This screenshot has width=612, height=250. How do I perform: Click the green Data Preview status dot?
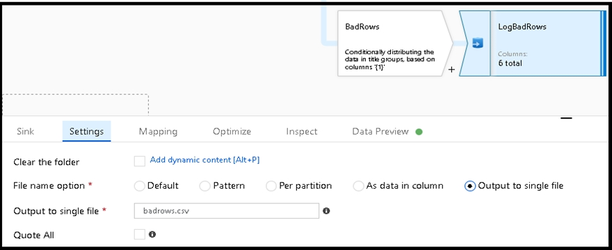tap(419, 132)
